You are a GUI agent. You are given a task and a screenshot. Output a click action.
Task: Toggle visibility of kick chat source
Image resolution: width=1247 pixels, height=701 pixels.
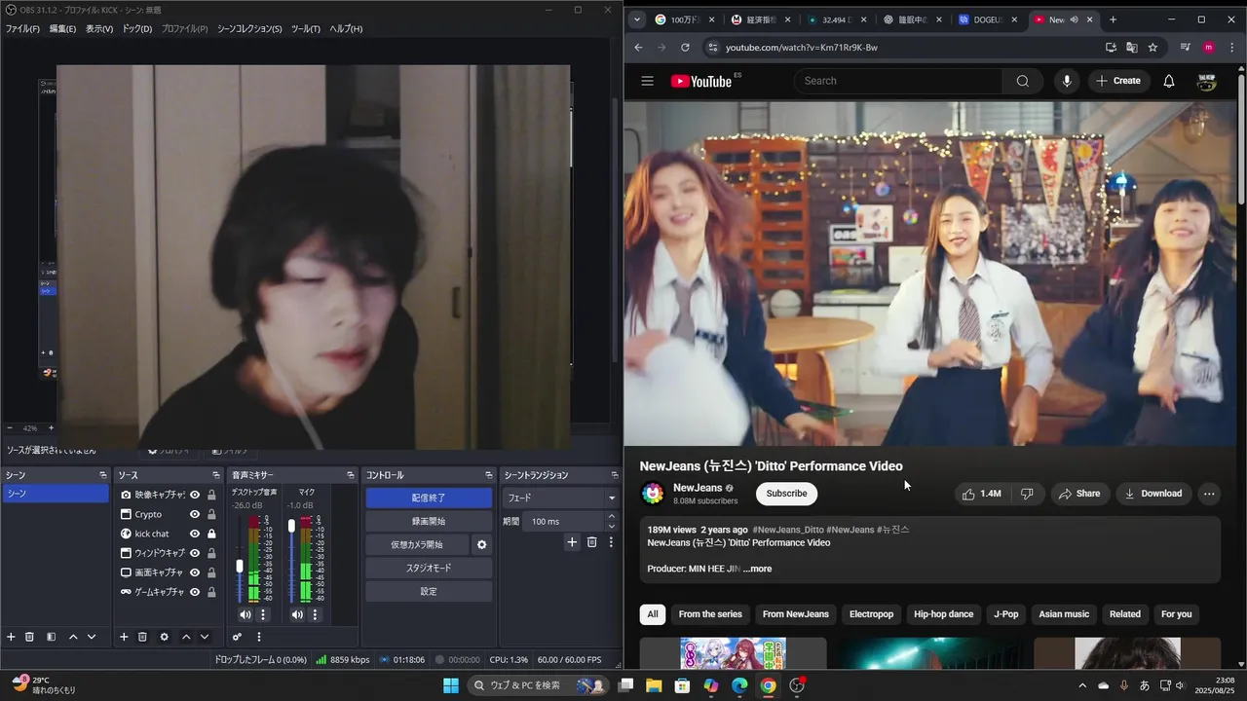(x=195, y=534)
